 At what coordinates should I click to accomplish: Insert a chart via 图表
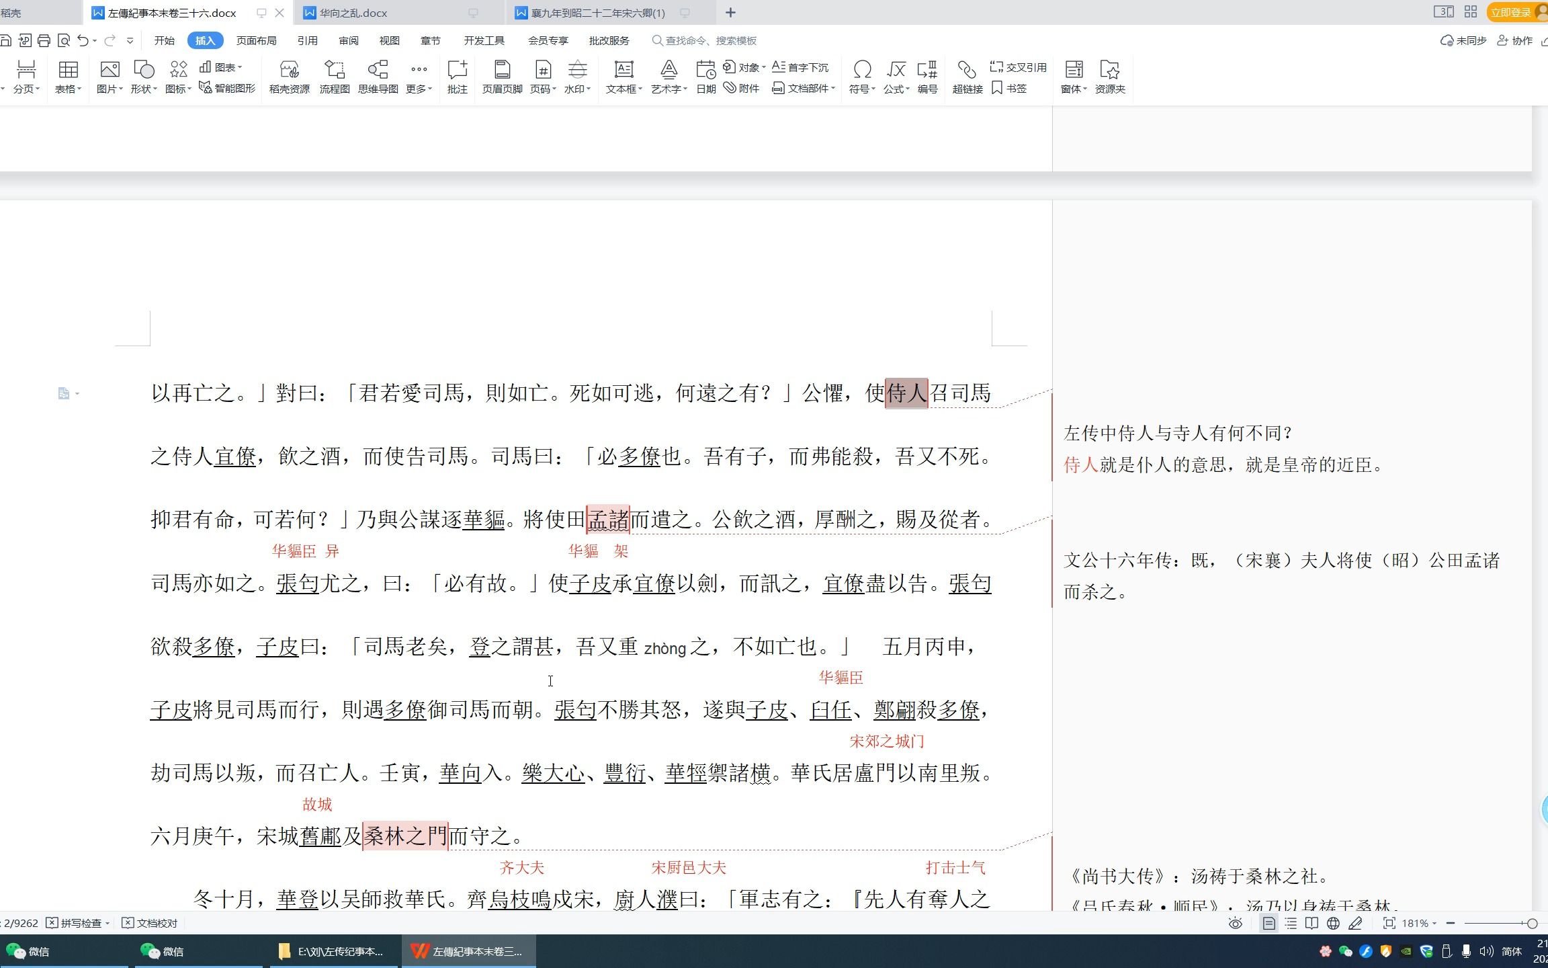(220, 67)
